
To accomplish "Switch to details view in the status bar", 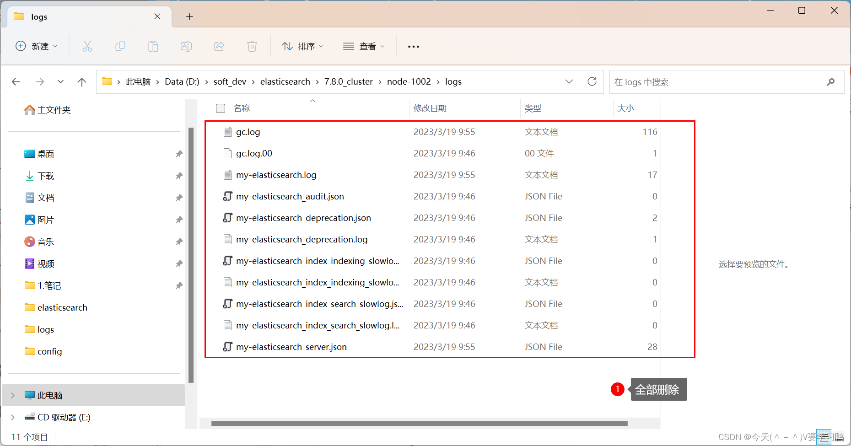I will (x=823, y=437).
